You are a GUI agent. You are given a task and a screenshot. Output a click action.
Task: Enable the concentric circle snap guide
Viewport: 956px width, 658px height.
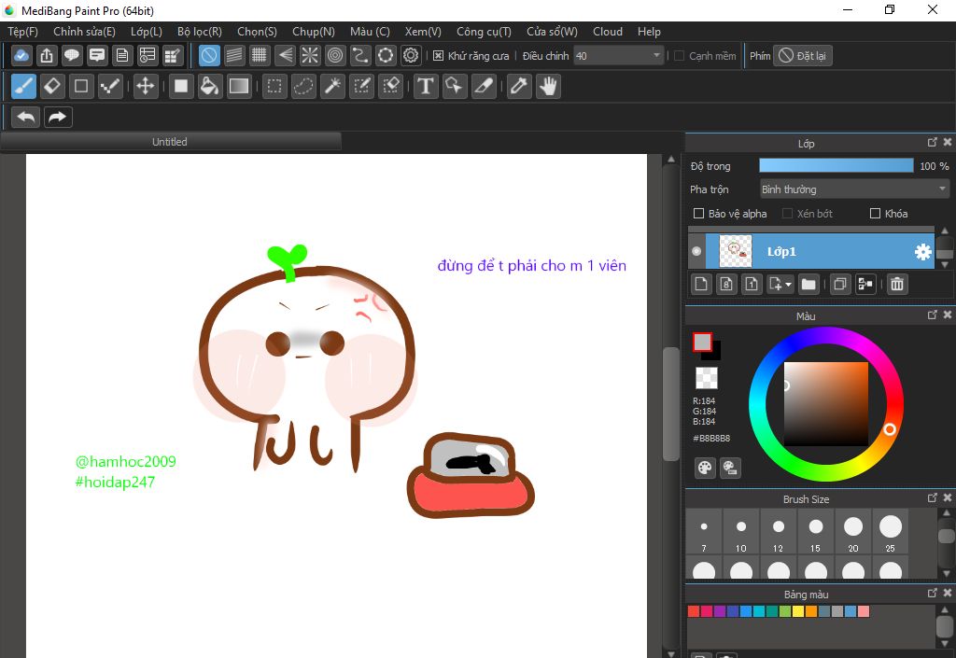[x=335, y=55]
